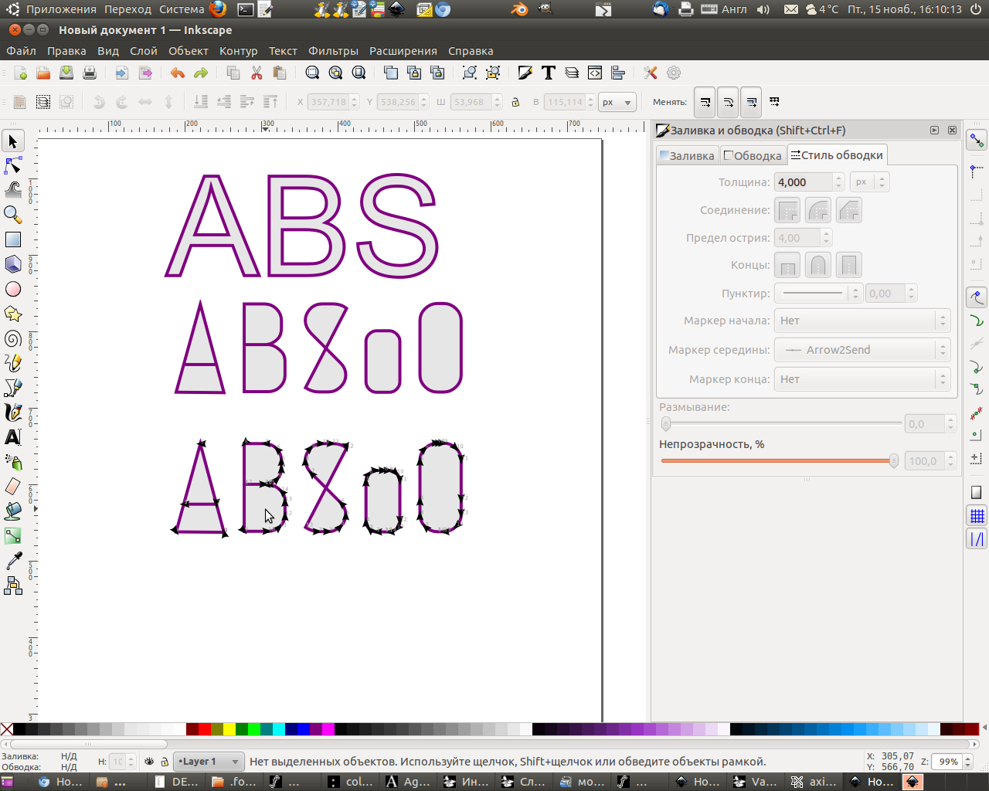
Task: Open the start marker dropdown
Action: (x=862, y=321)
